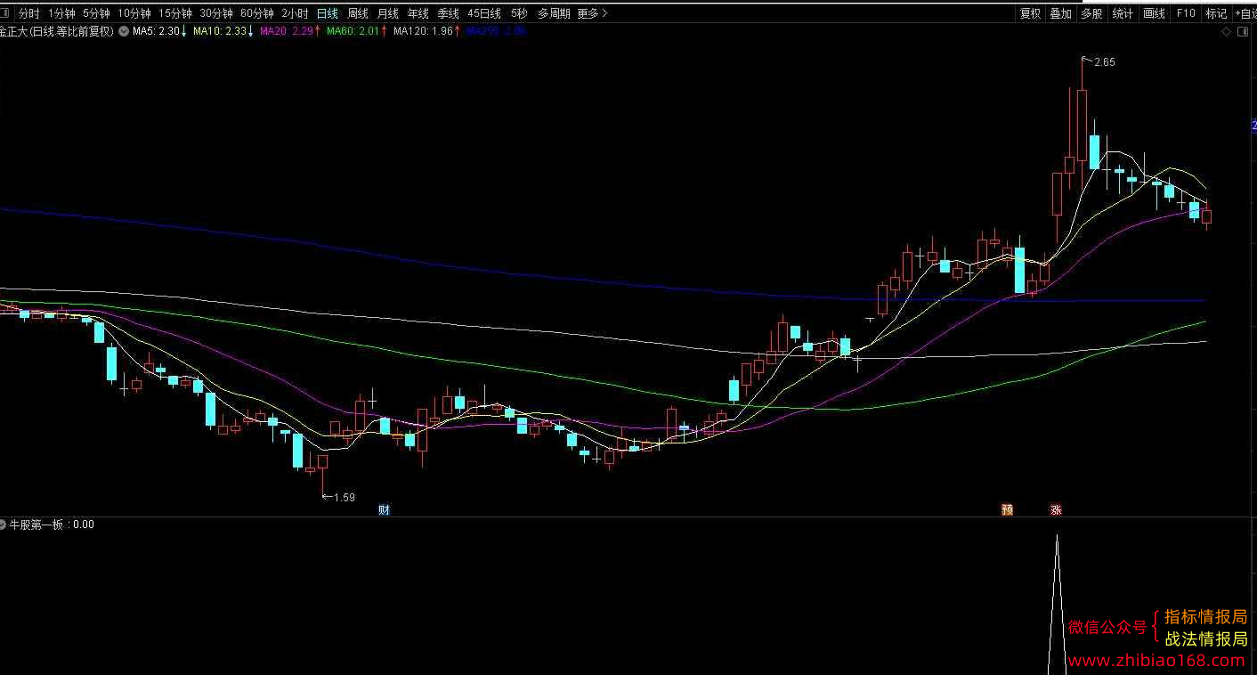Click the MA10: 2.33 indicator value
Image resolution: width=1257 pixels, height=675 pixels.
point(223,31)
